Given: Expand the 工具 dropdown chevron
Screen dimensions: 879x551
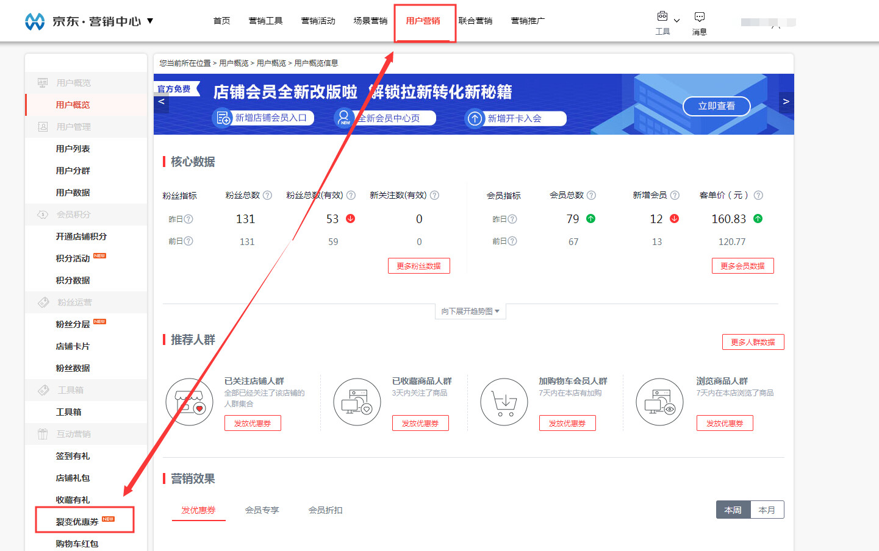Looking at the screenshot, I should (676, 21).
